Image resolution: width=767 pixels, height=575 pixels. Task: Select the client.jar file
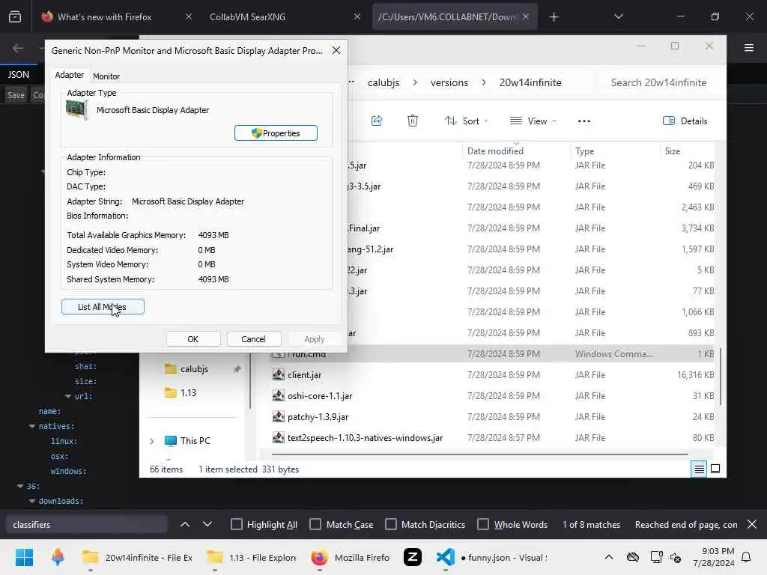click(x=304, y=375)
